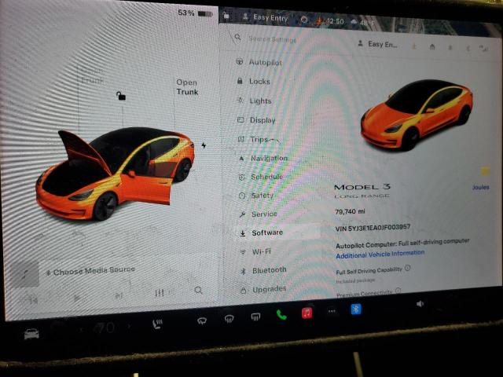503x377 pixels.
Task: Open the Safety settings
Action: (x=256, y=196)
